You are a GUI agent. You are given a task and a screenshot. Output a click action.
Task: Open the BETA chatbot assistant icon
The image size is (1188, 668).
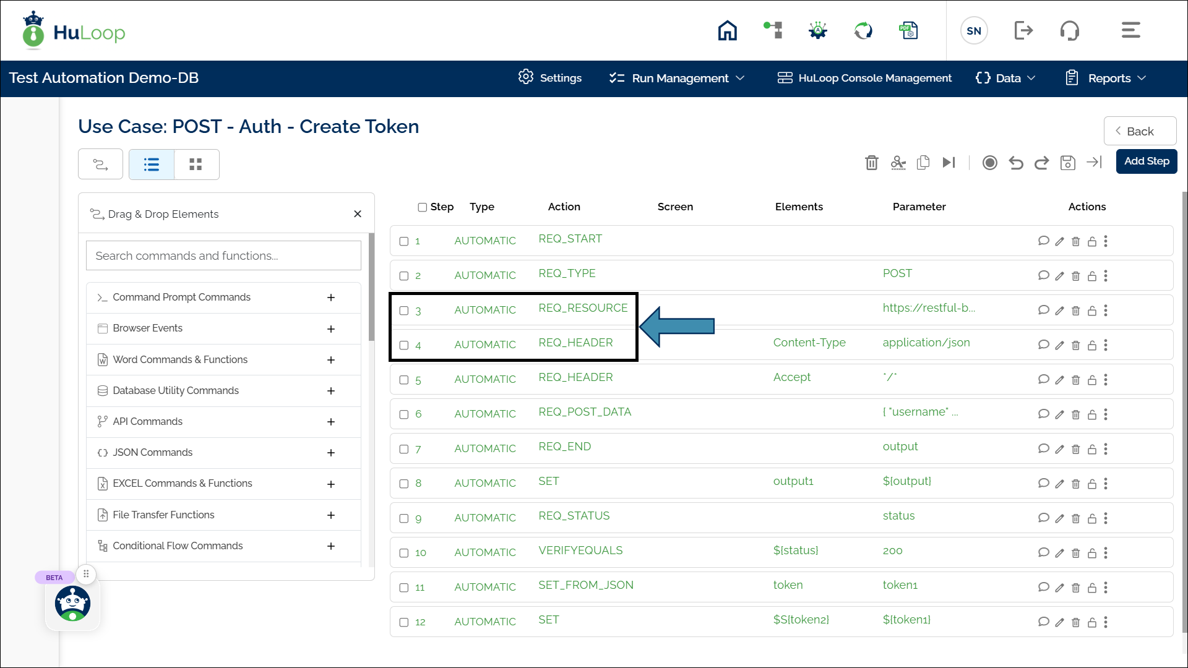[x=72, y=604]
